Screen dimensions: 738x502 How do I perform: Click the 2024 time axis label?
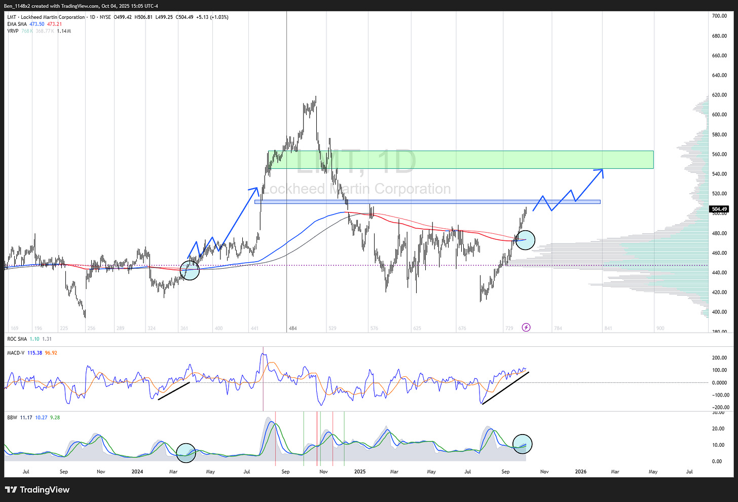(x=137, y=472)
